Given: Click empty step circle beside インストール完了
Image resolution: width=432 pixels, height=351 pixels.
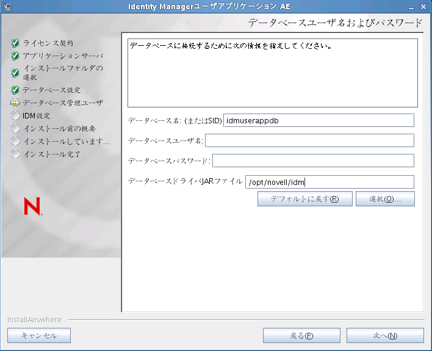Looking at the screenshot, I should (15, 154).
